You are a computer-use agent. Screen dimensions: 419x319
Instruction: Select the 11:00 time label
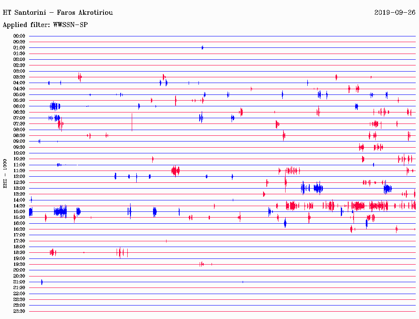19,165
